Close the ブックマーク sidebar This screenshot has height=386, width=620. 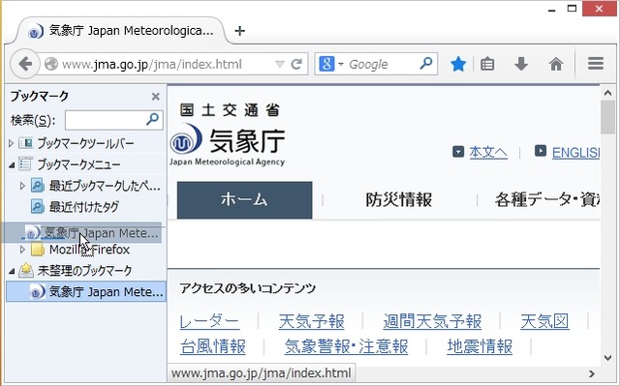[x=155, y=97]
